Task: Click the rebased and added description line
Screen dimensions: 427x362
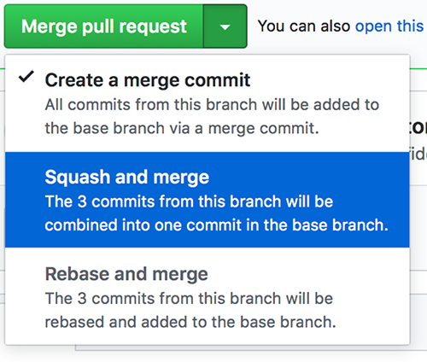Action: tap(190, 322)
